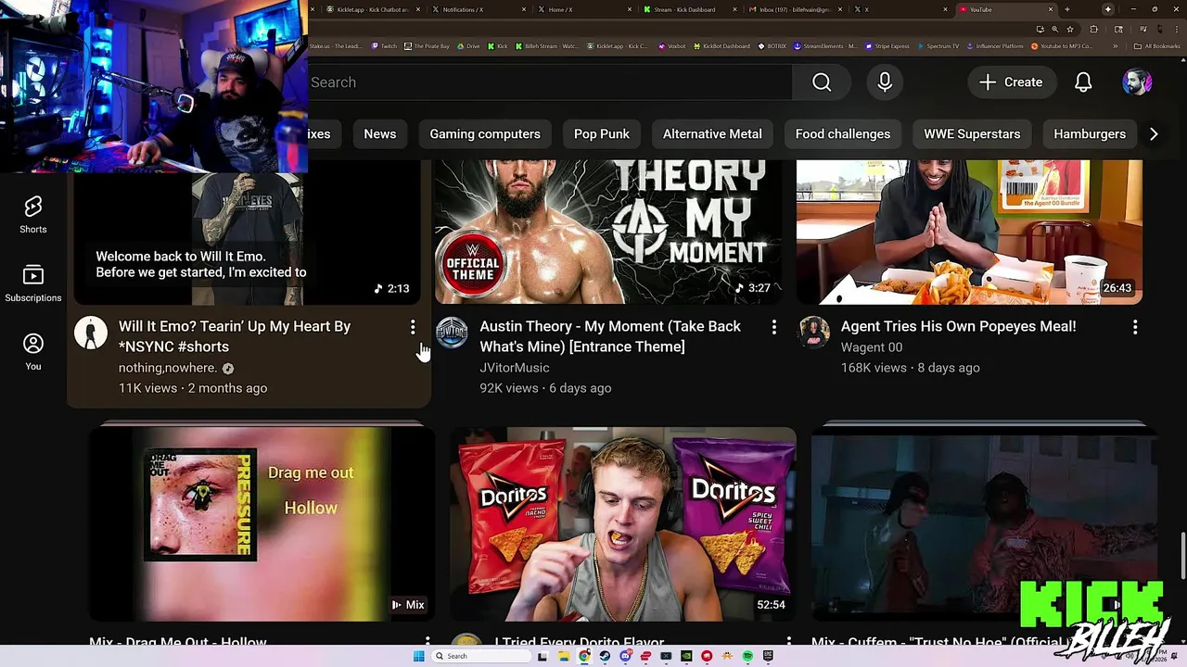The width and height of the screenshot is (1187, 667).
Task: Open the You section in sidebar
Action: (x=33, y=352)
